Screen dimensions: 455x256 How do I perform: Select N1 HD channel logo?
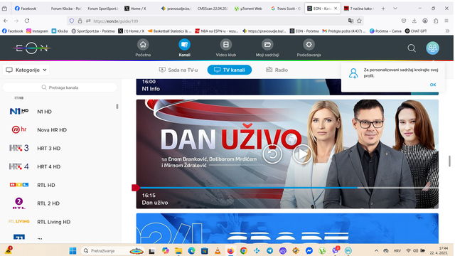tap(19, 111)
